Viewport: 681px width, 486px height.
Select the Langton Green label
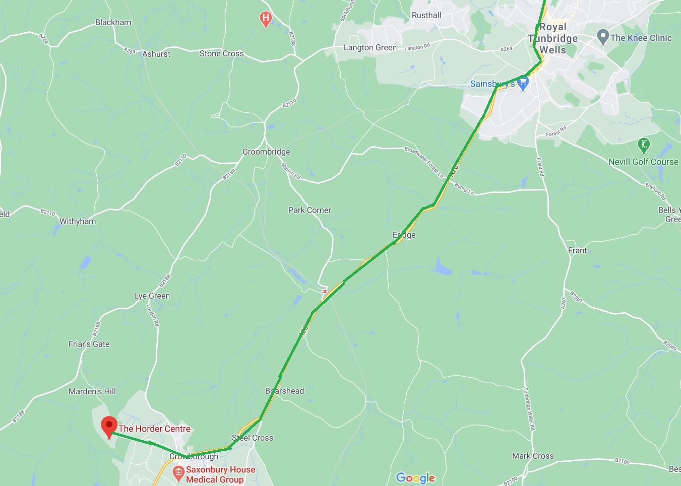[370, 47]
